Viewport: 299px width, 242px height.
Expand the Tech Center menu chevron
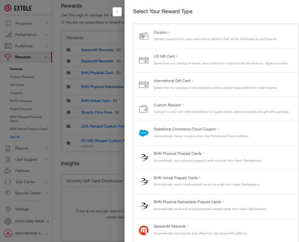pyautogui.click(x=47, y=182)
